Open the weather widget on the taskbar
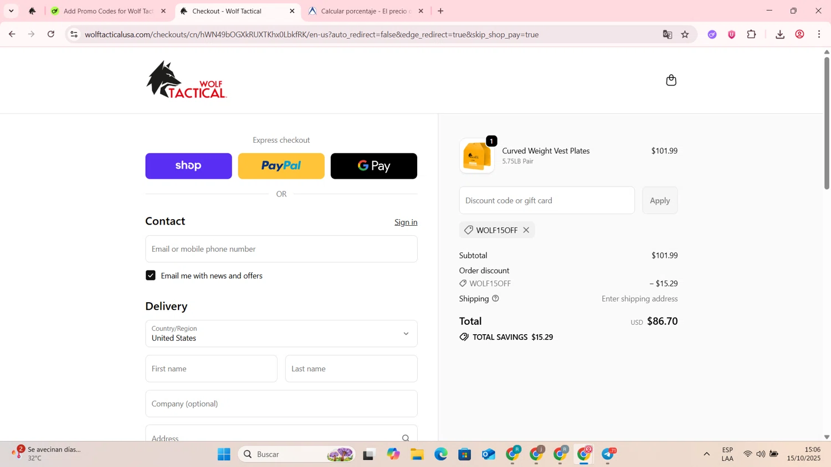Image resolution: width=831 pixels, height=467 pixels. (x=47, y=454)
